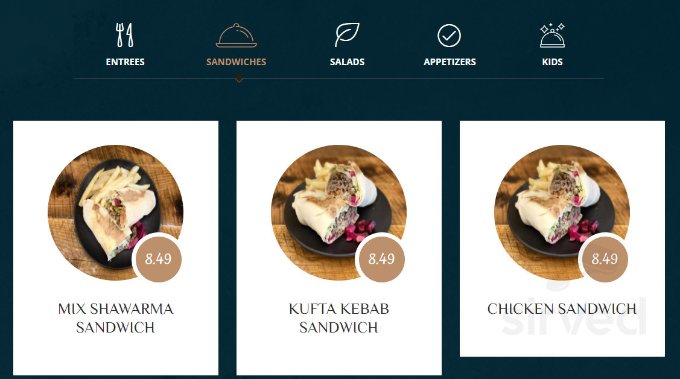Click the leaf Salads icon
Viewport: 680px width, 379px height.
(x=347, y=34)
